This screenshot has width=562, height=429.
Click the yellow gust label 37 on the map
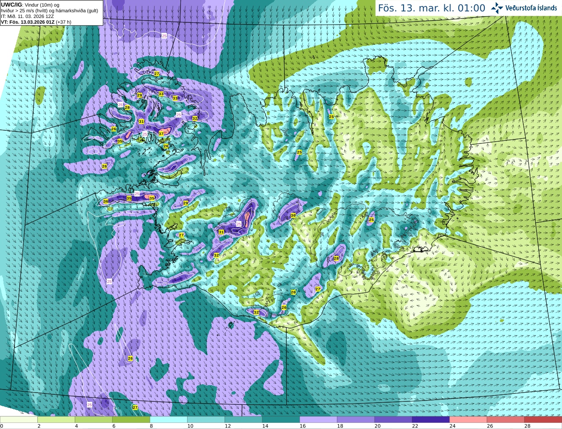pos(161,134)
